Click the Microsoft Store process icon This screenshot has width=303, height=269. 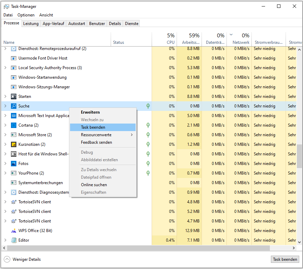click(x=14, y=135)
